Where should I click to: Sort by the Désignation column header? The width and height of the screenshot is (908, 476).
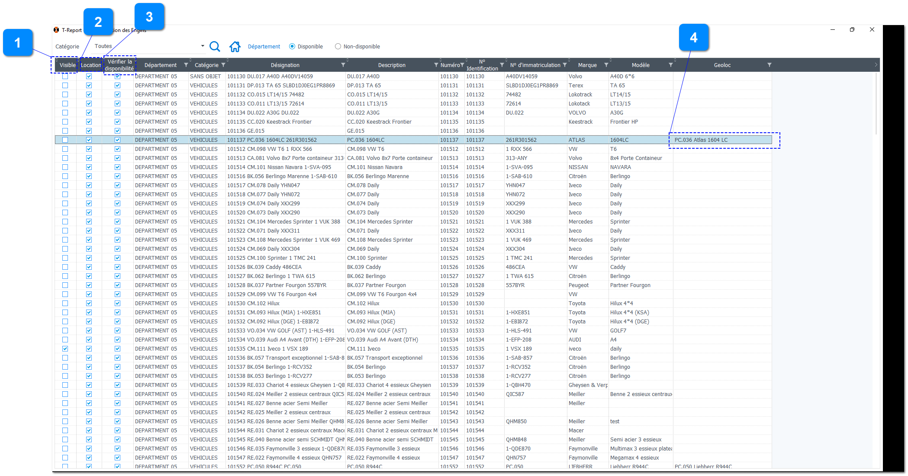[285, 65]
